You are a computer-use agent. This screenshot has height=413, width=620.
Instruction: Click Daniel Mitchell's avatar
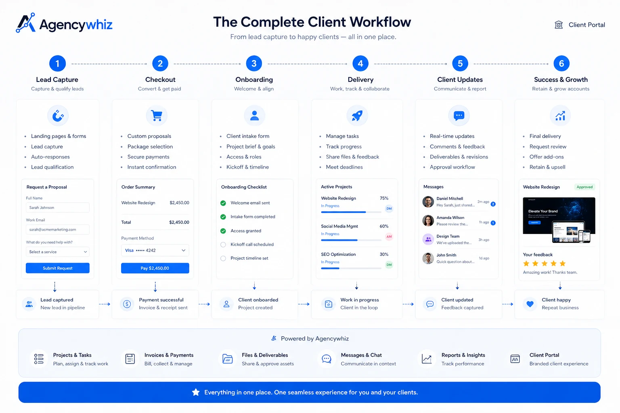tap(428, 202)
